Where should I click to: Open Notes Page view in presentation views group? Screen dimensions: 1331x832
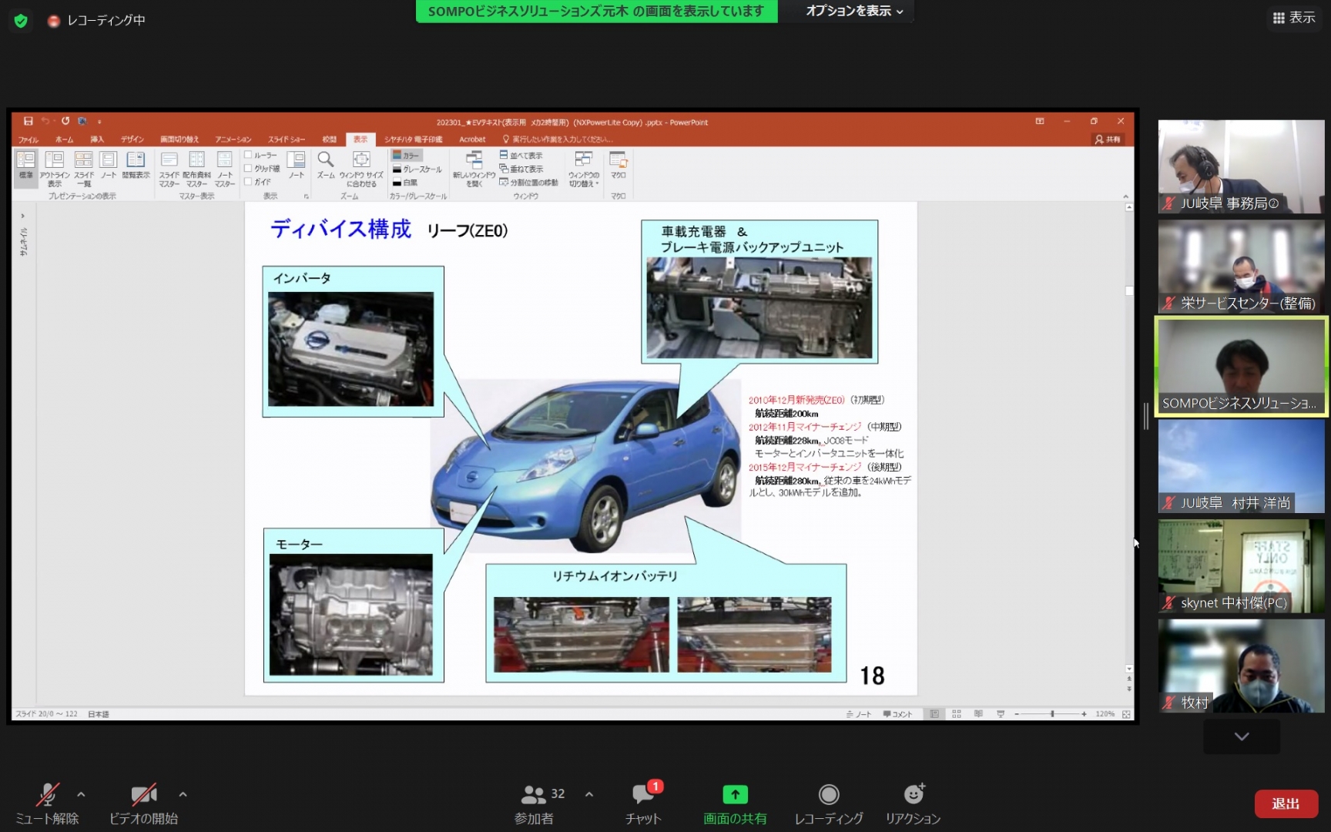pyautogui.click(x=109, y=165)
